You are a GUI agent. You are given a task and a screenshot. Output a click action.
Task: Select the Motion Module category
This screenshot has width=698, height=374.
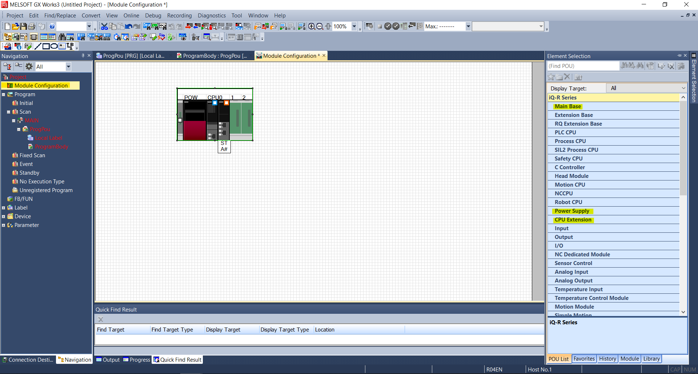(x=614, y=307)
